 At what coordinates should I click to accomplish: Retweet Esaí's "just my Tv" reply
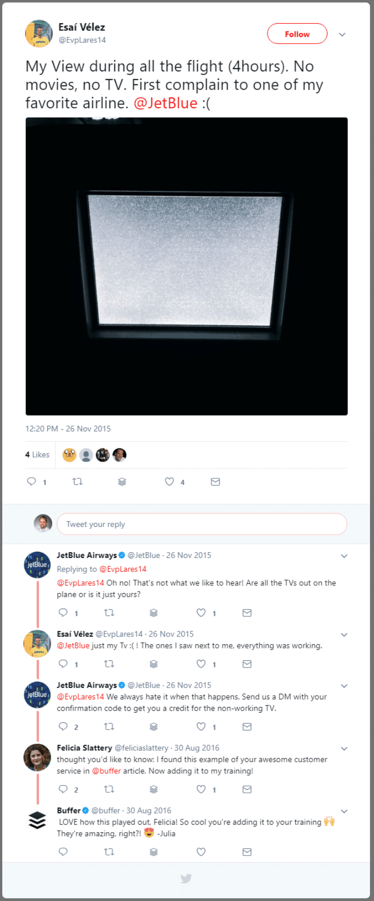109,664
